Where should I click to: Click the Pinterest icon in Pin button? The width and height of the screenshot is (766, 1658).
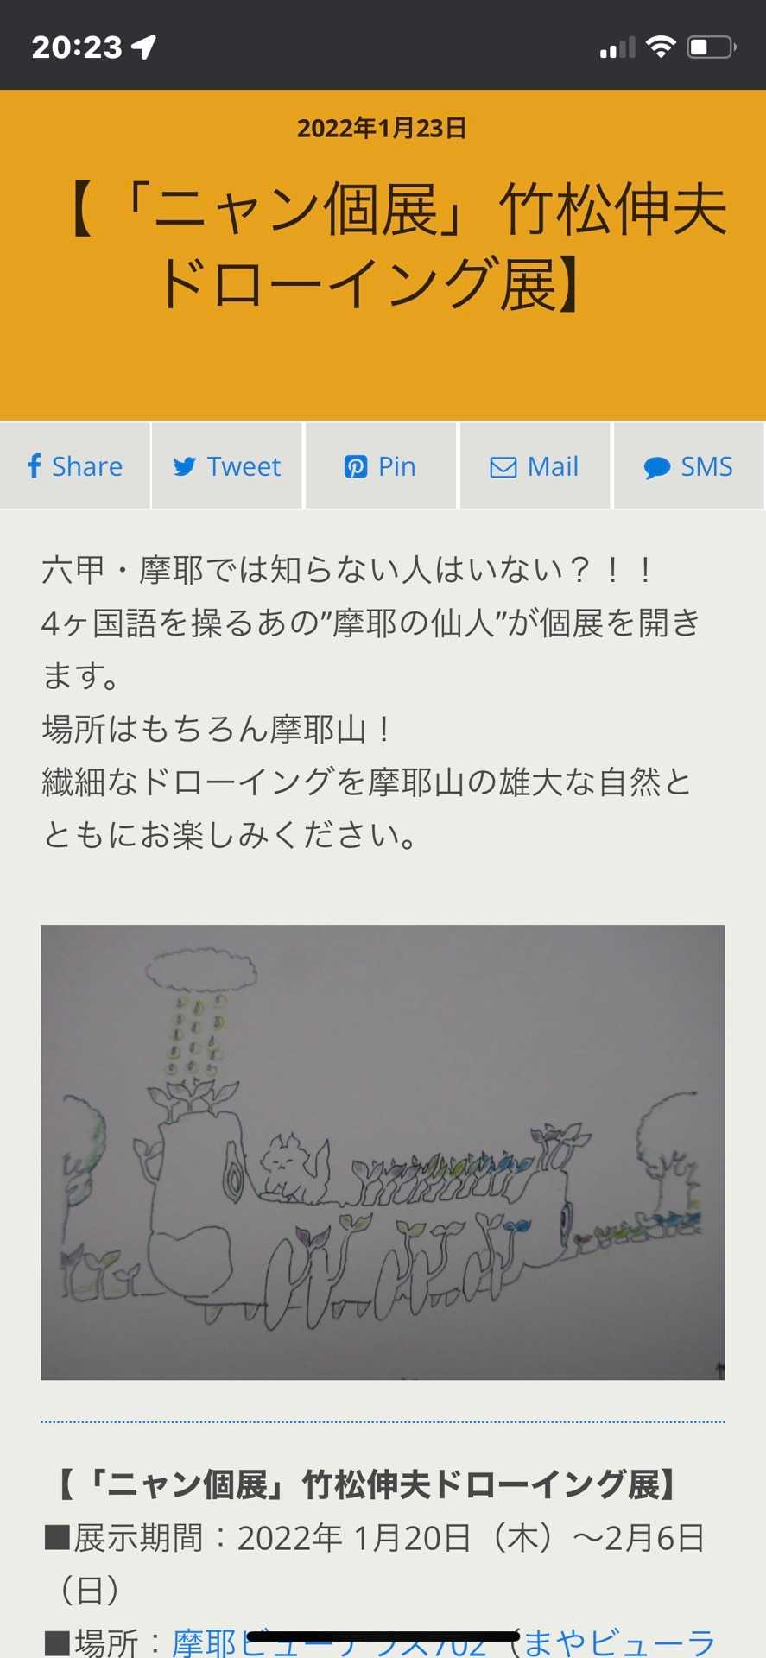click(356, 467)
